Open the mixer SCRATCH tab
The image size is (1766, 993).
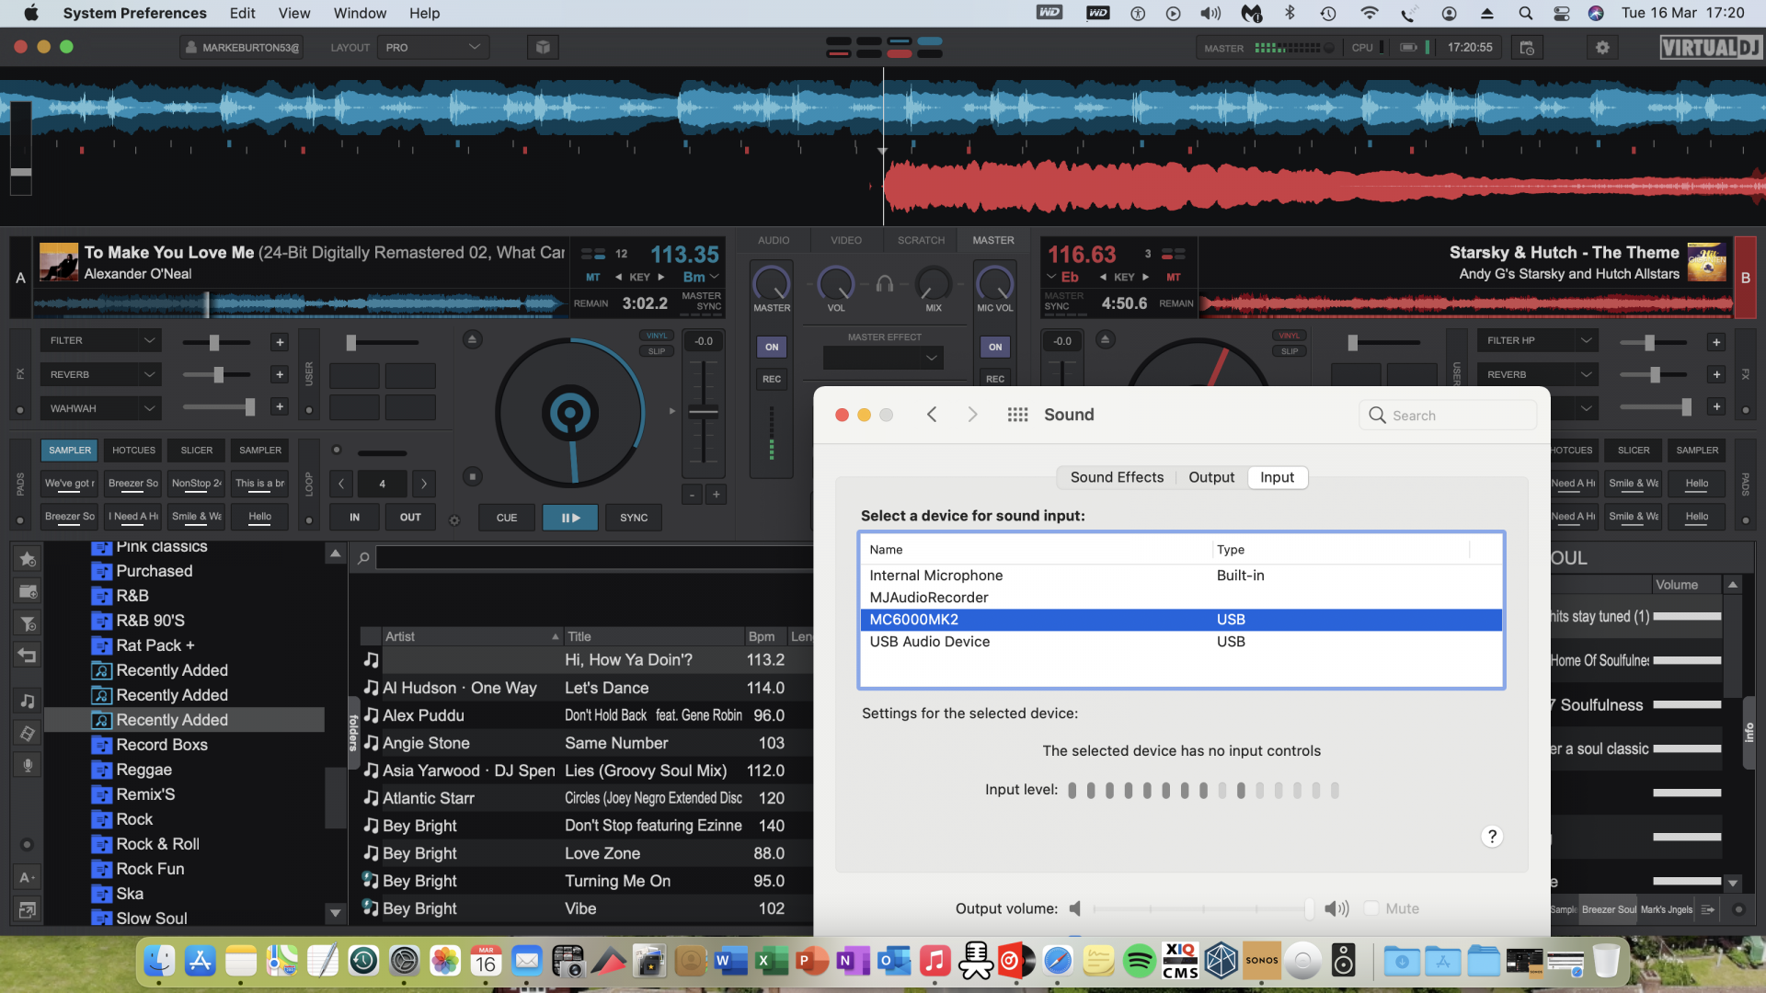click(x=921, y=240)
